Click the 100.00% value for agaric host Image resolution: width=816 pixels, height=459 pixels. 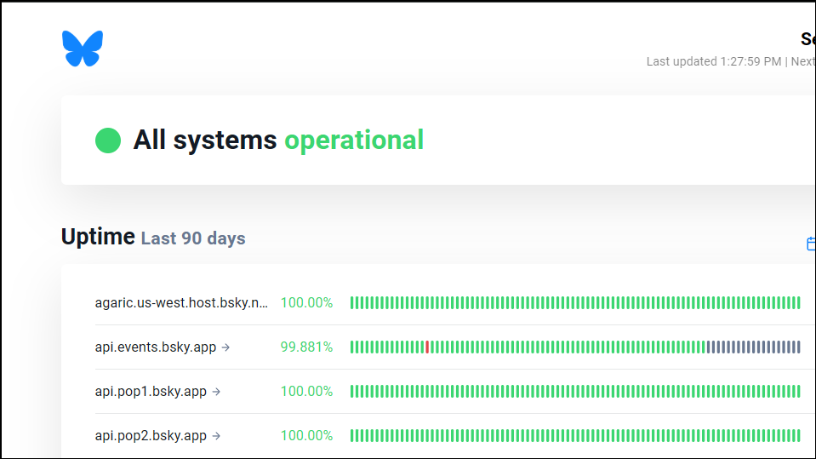point(306,302)
